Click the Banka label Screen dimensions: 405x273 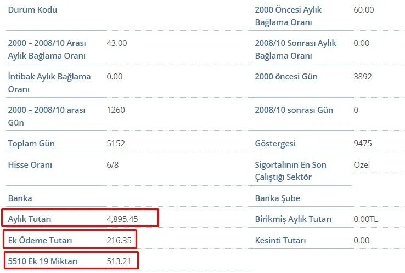tap(20, 198)
